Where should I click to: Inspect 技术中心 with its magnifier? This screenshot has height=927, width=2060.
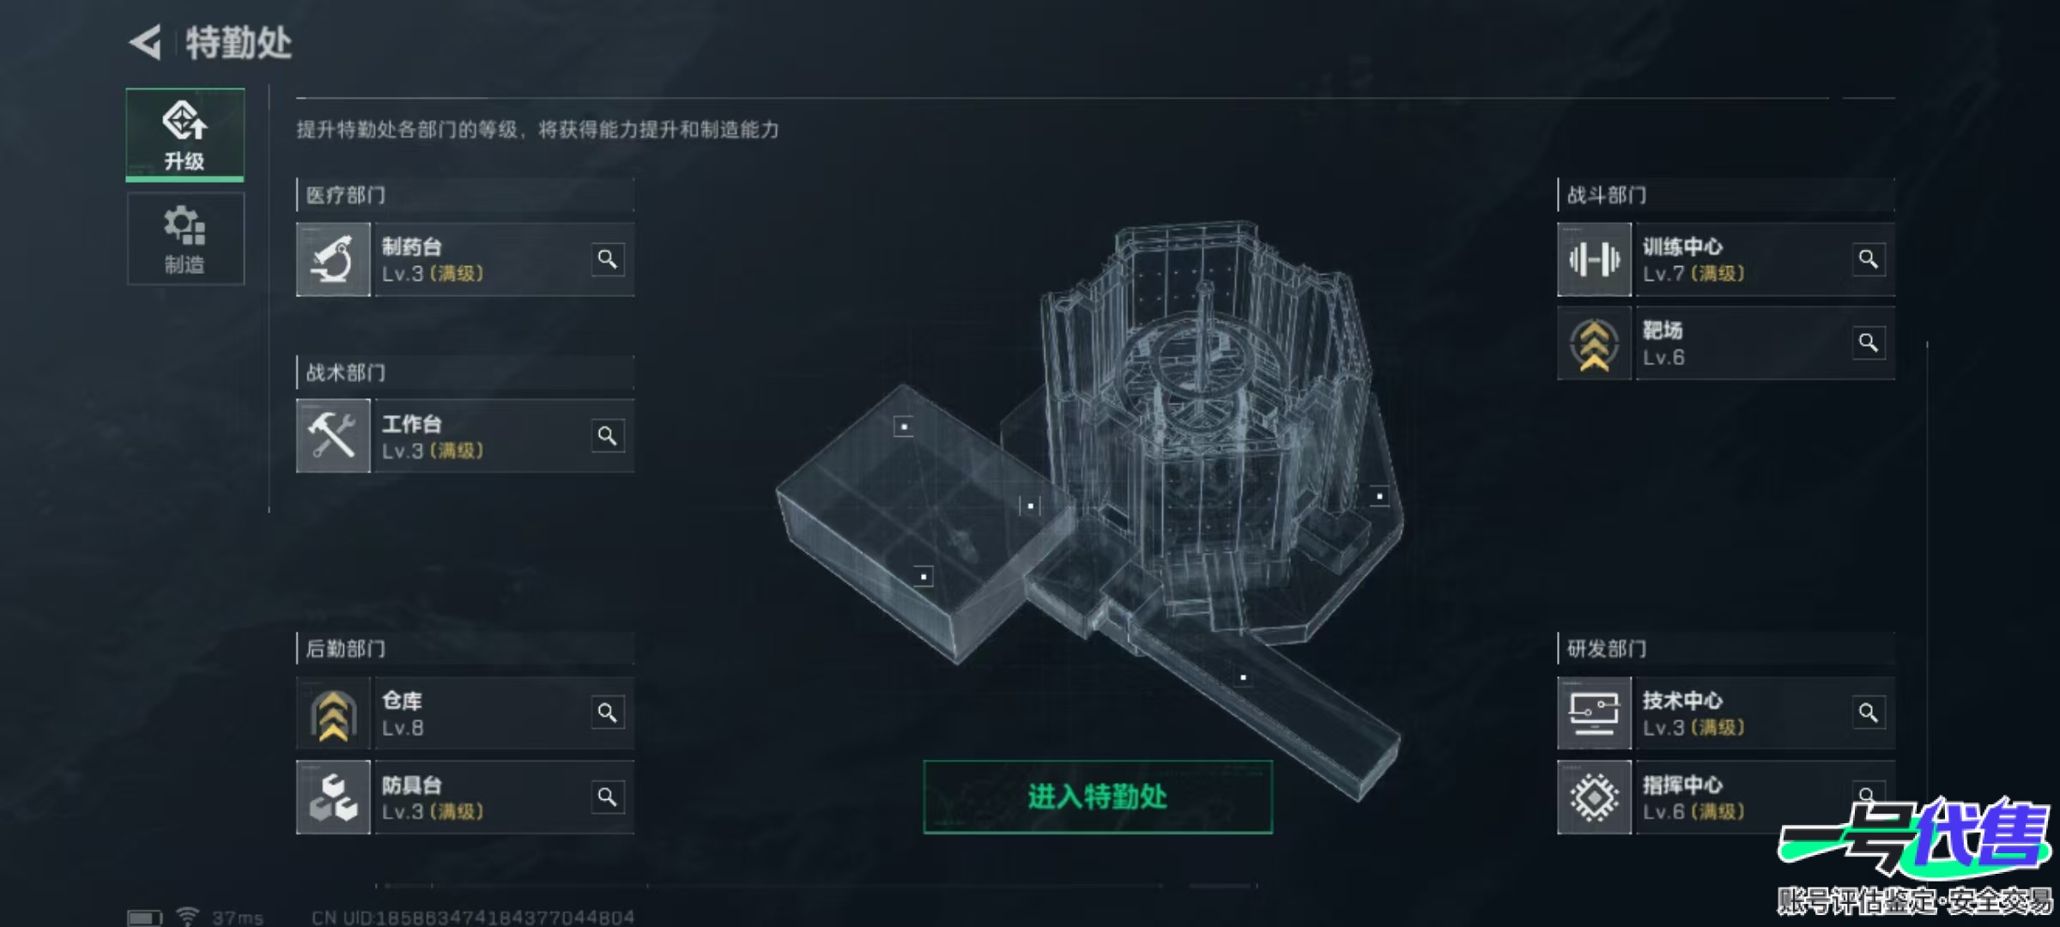[1869, 712]
